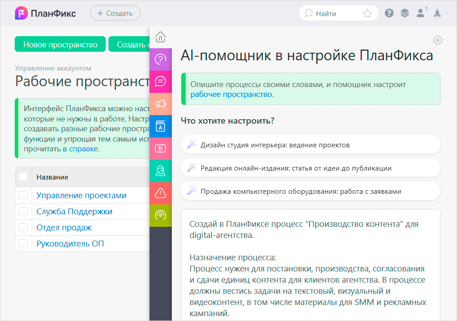Viewport: 457px width, 321px height.
Task: Select the support agent icon in the sidebar
Action: click(161, 171)
